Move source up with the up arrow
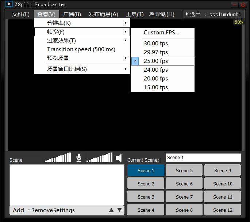The width and height of the screenshot is (250, 222). 111,210
